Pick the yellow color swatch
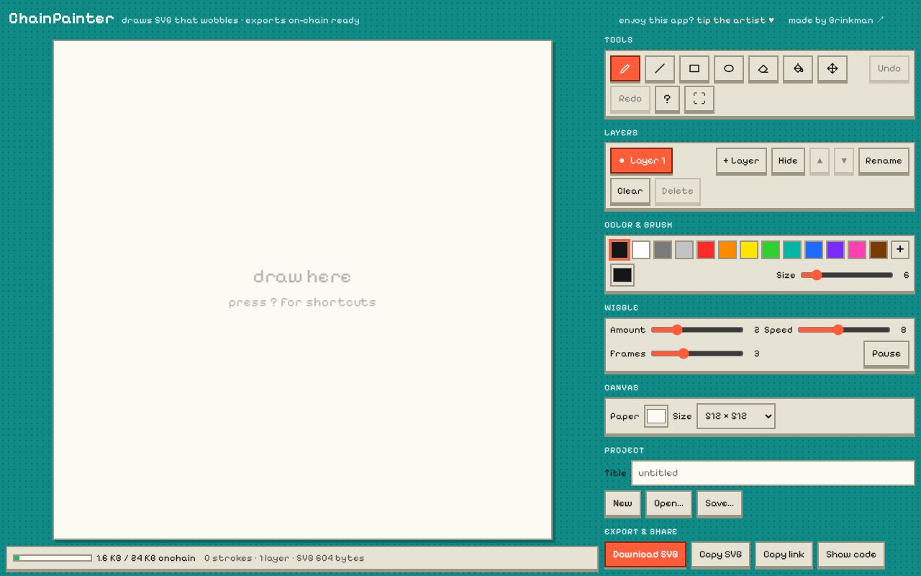 [x=749, y=250]
